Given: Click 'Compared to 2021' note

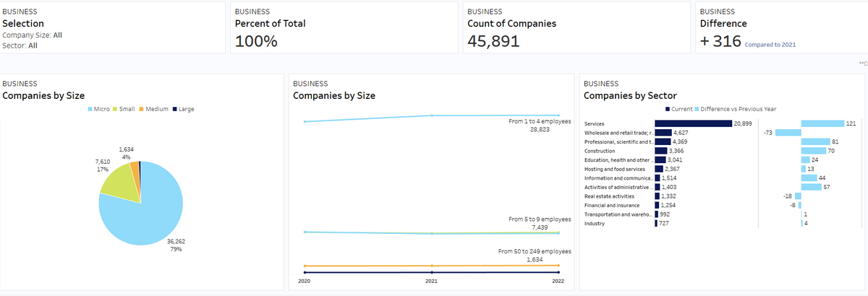Looking at the screenshot, I should tap(770, 45).
